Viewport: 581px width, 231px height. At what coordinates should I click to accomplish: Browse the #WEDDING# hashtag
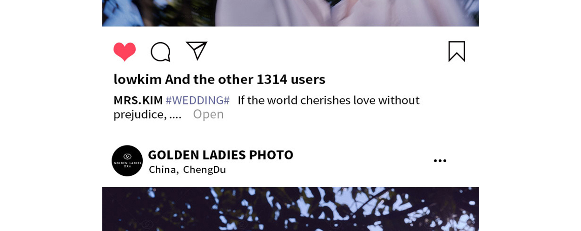pyautogui.click(x=198, y=100)
